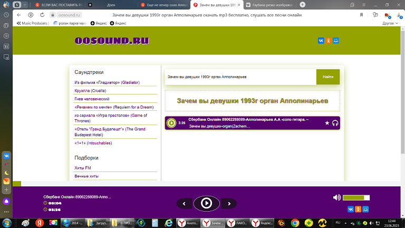Open history clock icon in browser sidebar
The height and width of the screenshot is (228, 405).
[x=6, y=15]
